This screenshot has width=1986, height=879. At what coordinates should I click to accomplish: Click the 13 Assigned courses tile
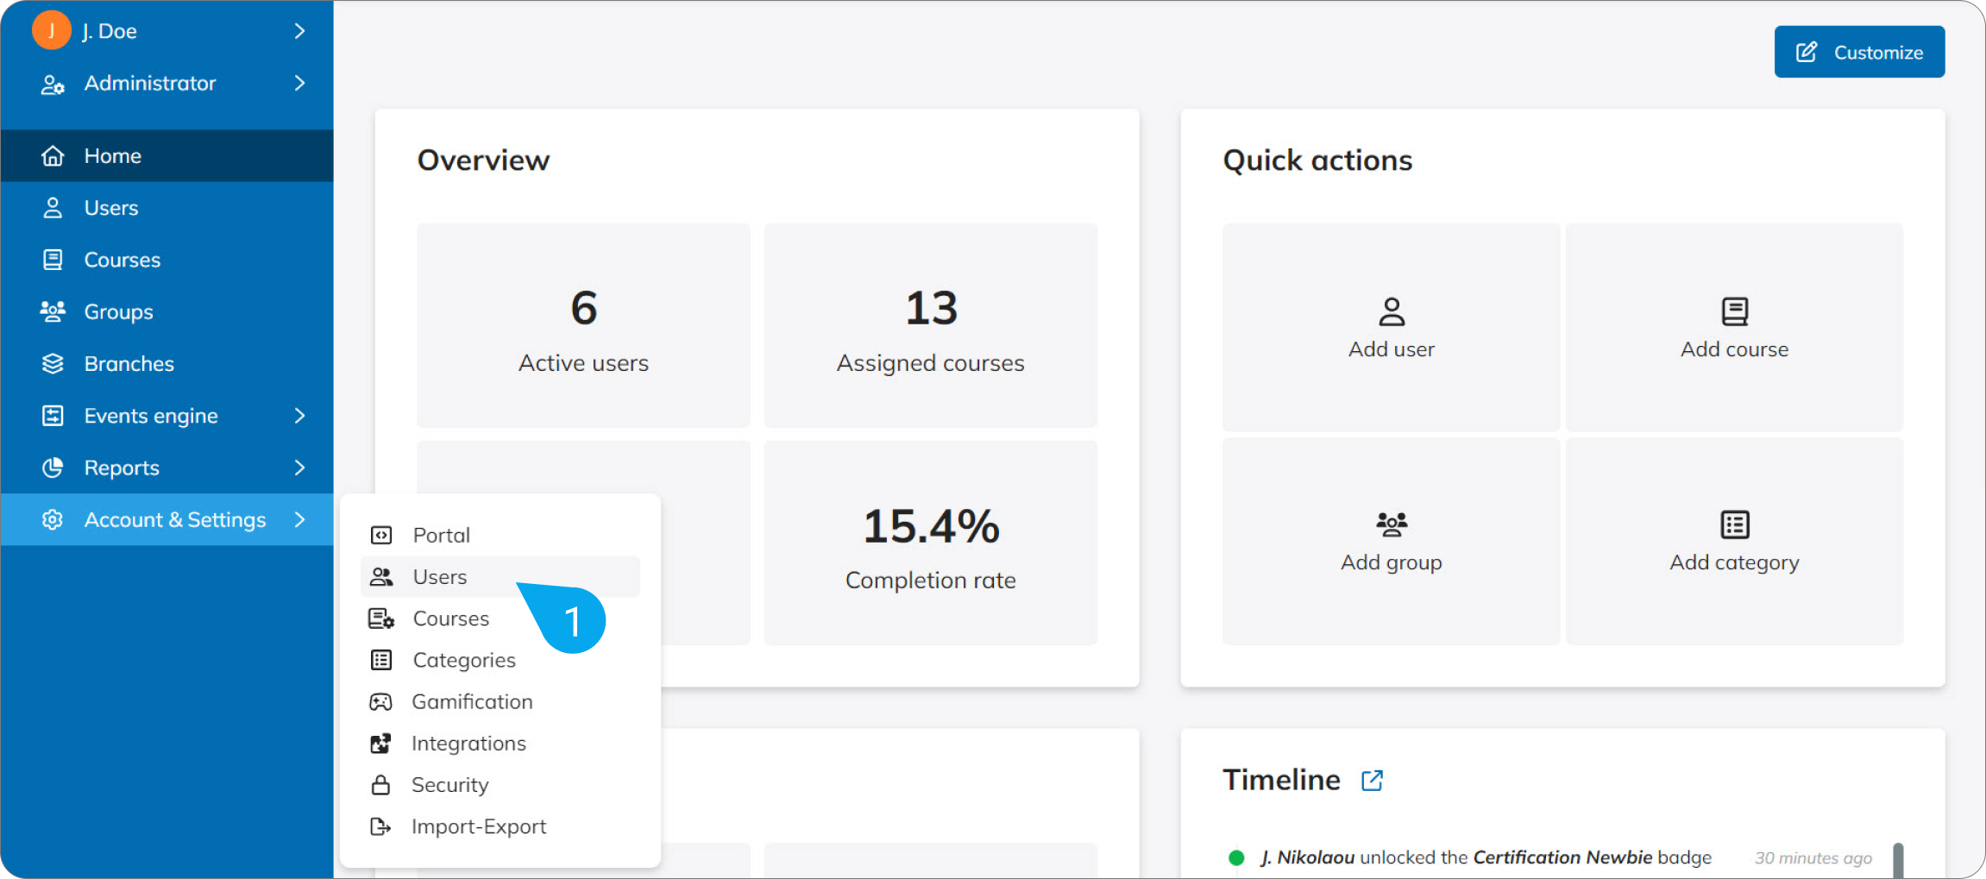click(x=931, y=325)
